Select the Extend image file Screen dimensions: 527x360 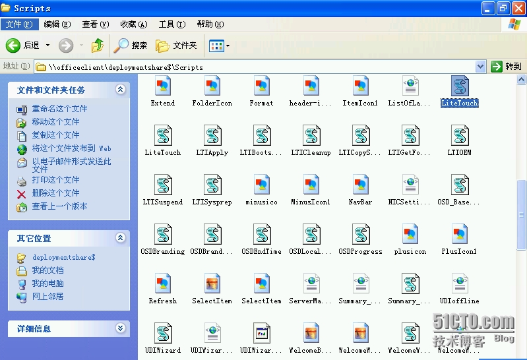pyautogui.click(x=163, y=91)
